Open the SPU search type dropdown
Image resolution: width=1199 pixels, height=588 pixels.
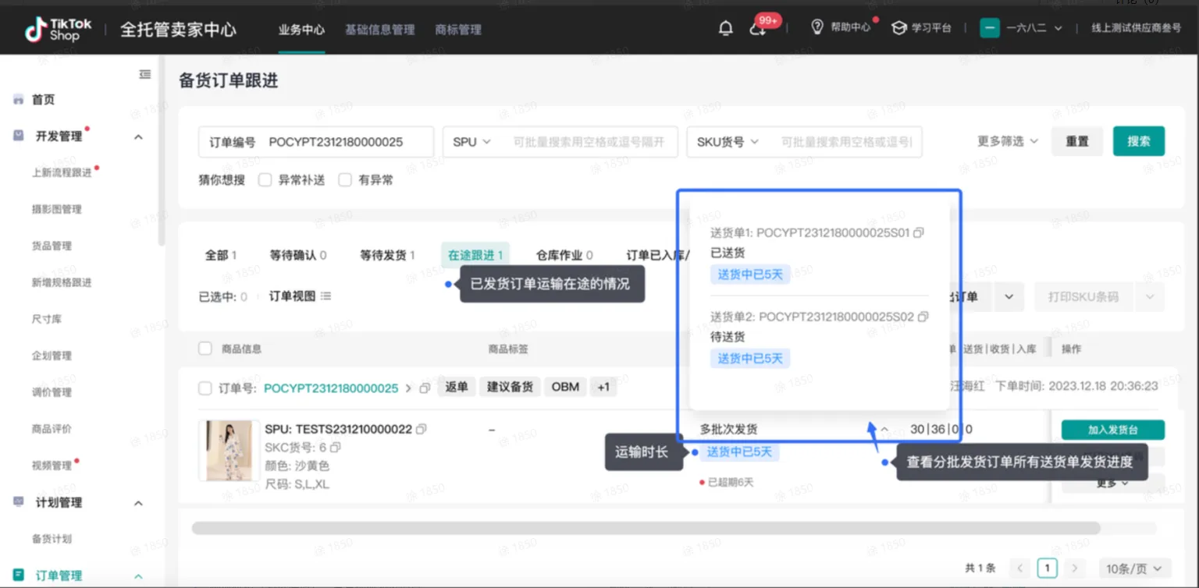[x=471, y=142]
